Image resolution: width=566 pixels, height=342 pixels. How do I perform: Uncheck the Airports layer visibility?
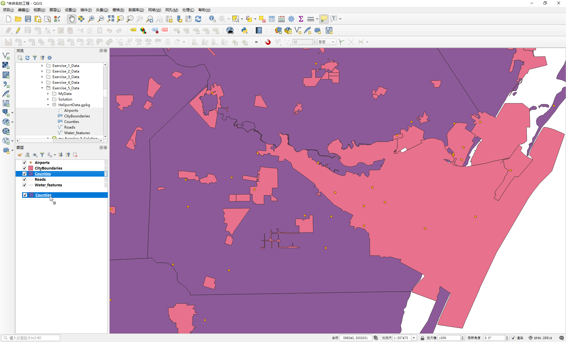[24, 162]
